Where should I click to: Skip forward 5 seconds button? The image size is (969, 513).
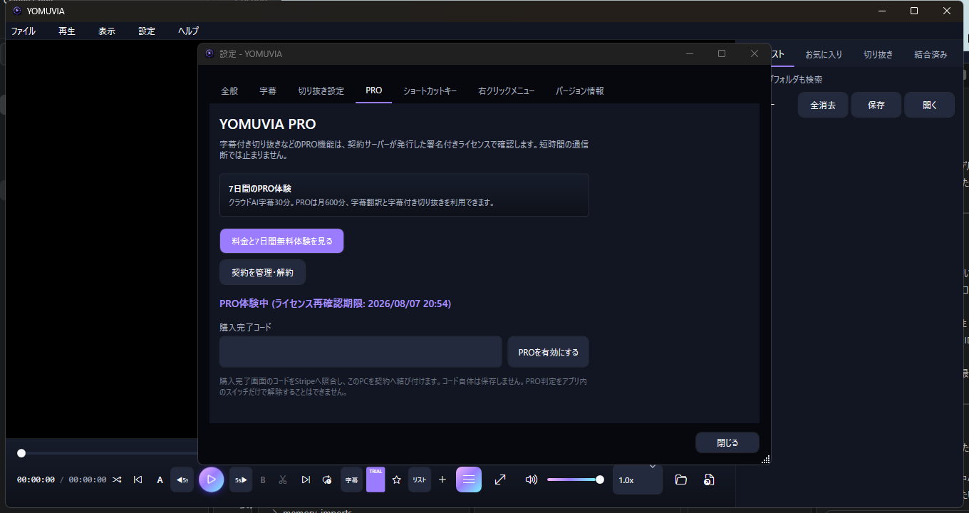240,480
